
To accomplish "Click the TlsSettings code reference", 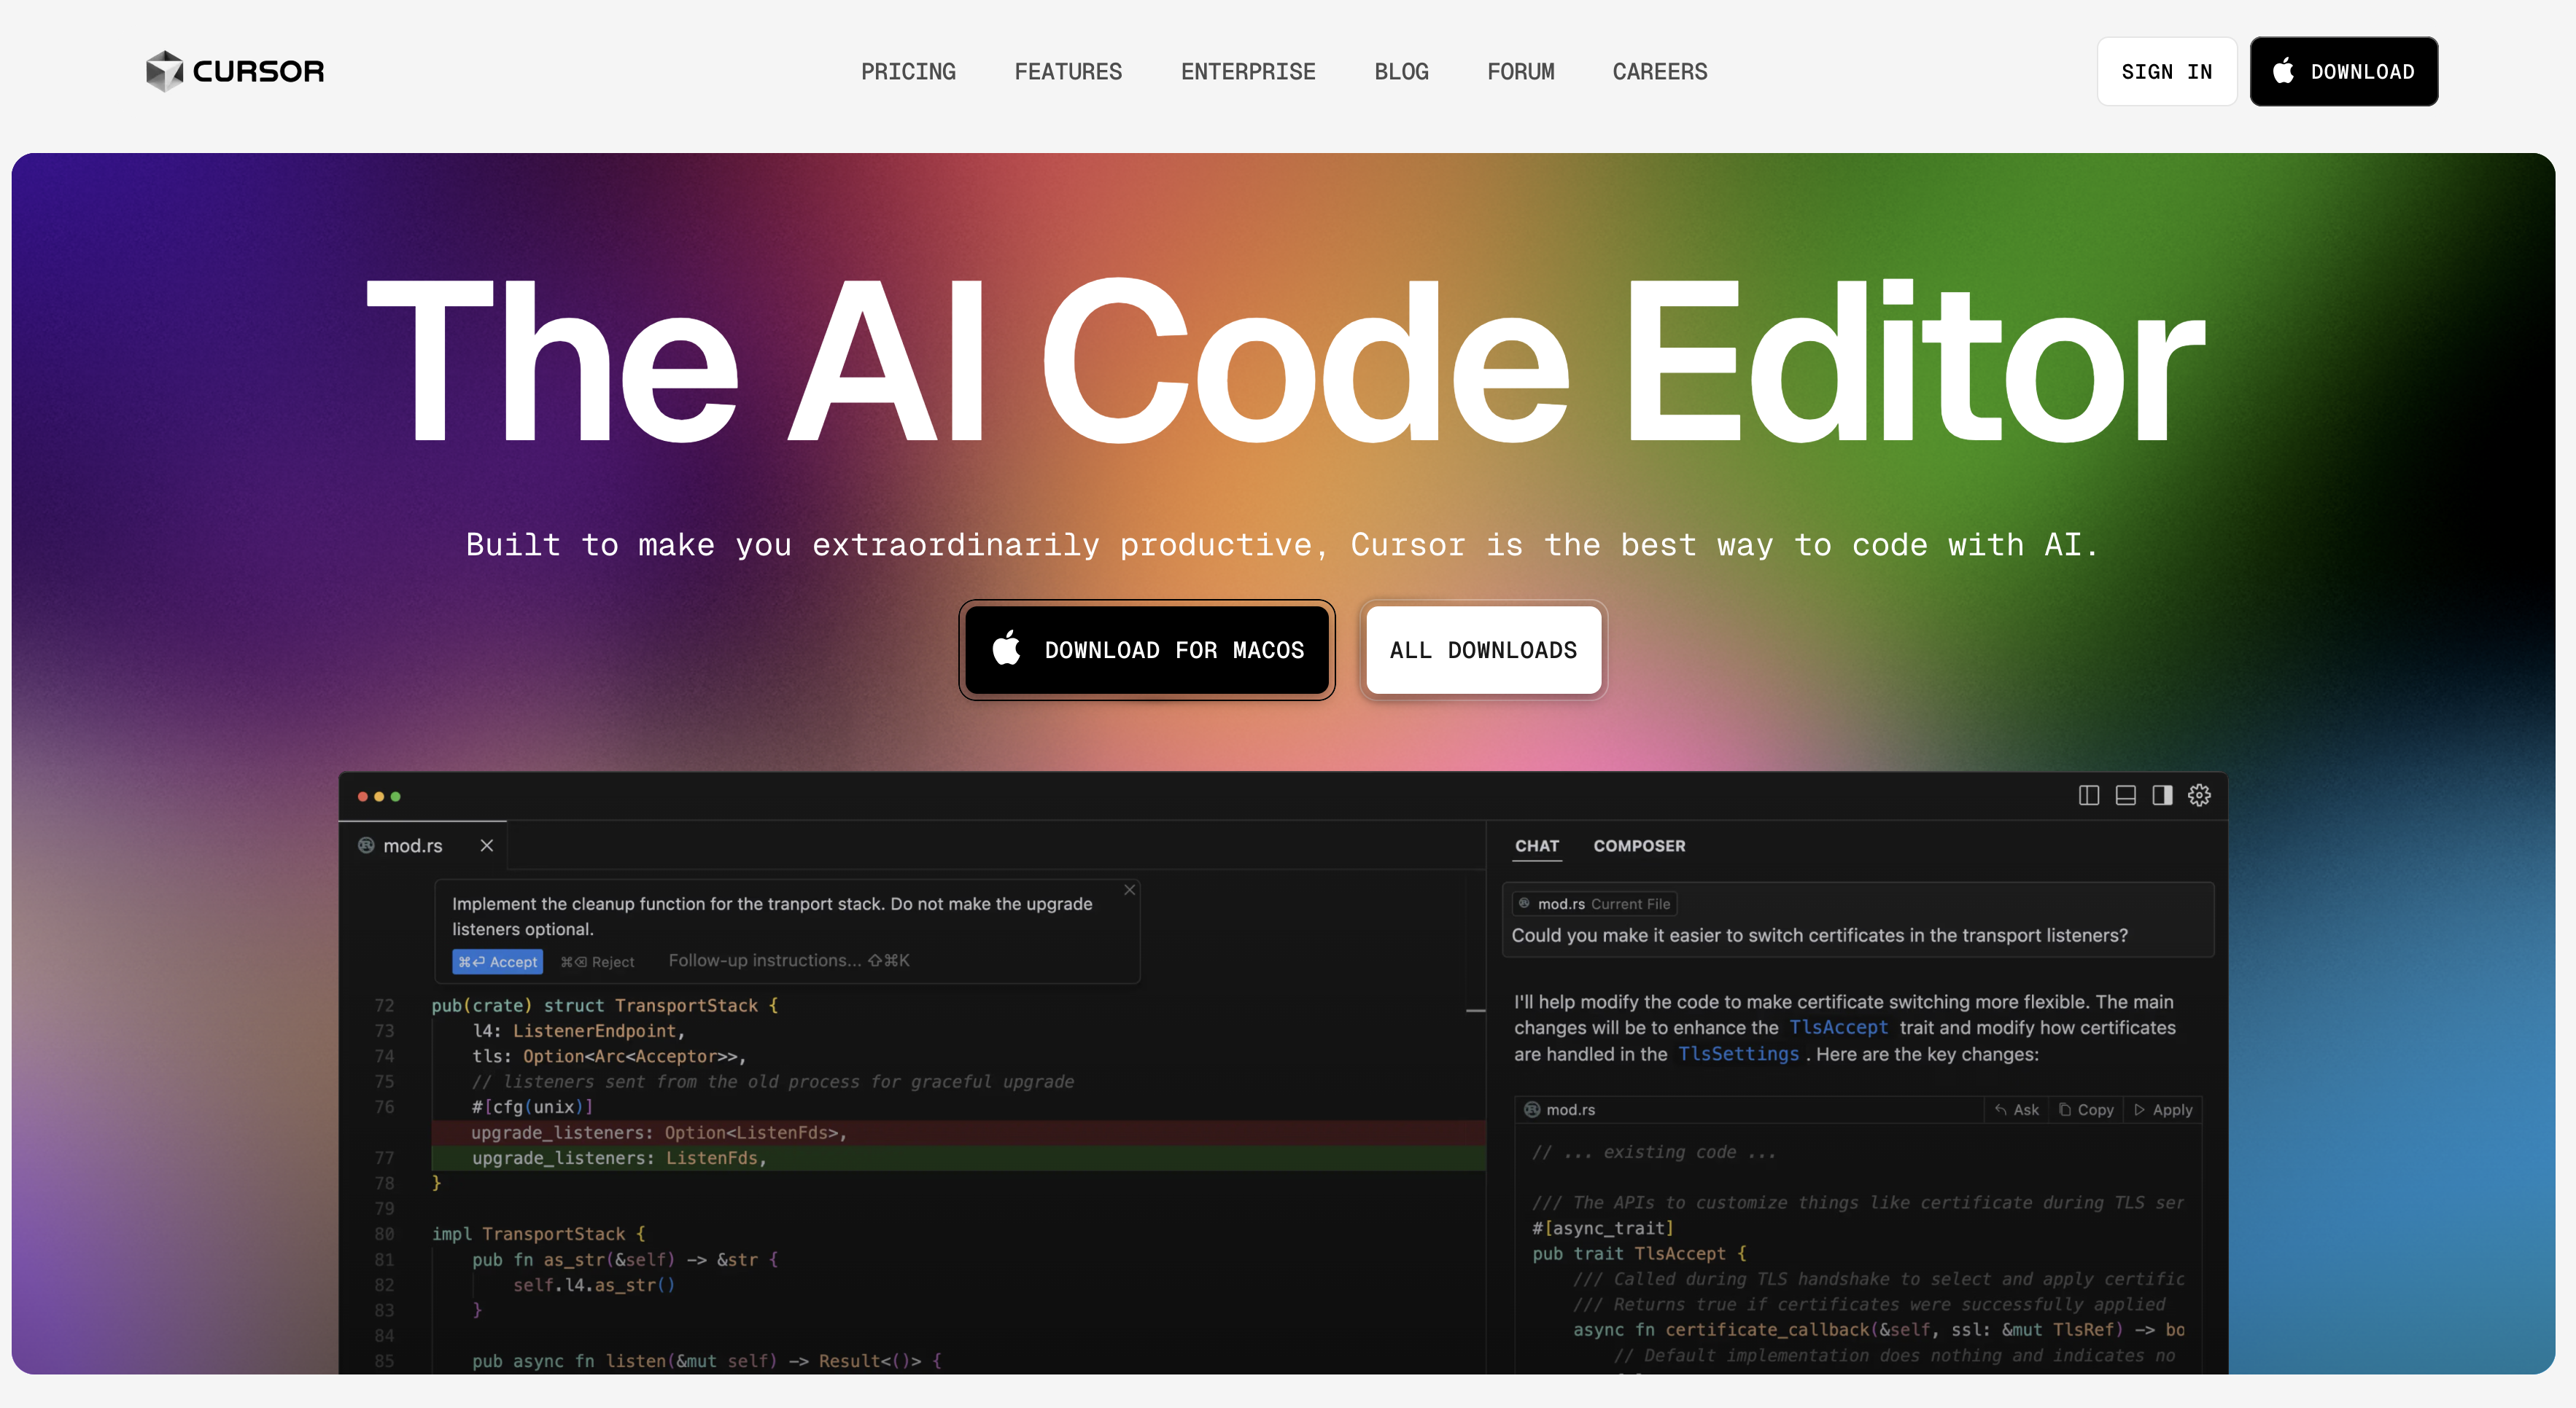I will click(x=1738, y=1055).
